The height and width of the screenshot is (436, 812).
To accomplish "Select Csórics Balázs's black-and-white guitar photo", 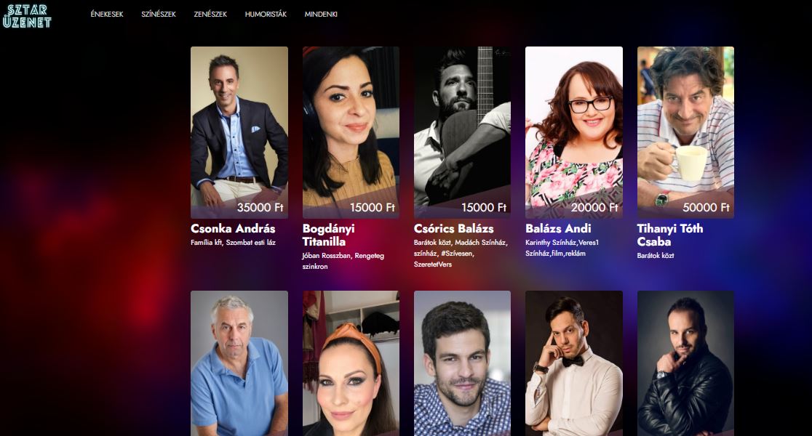I will [x=463, y=132].
